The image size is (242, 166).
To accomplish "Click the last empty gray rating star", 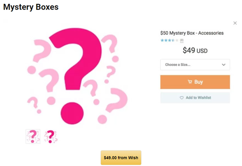I will tap(177, 40).
